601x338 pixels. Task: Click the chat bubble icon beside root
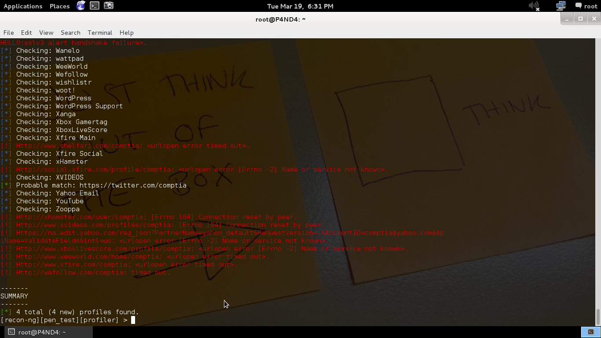click(579, 6)
